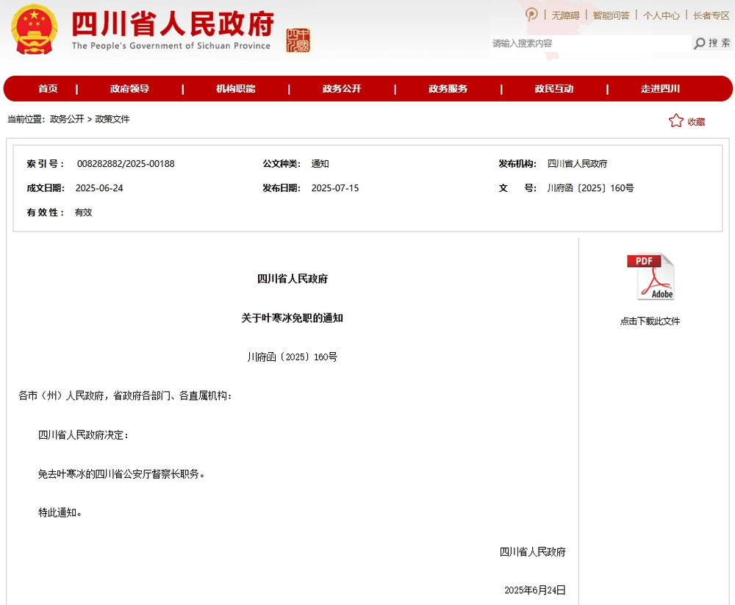
Task: Click heading 关于叶寒冰免职的通知
Action: click(292, 318)
